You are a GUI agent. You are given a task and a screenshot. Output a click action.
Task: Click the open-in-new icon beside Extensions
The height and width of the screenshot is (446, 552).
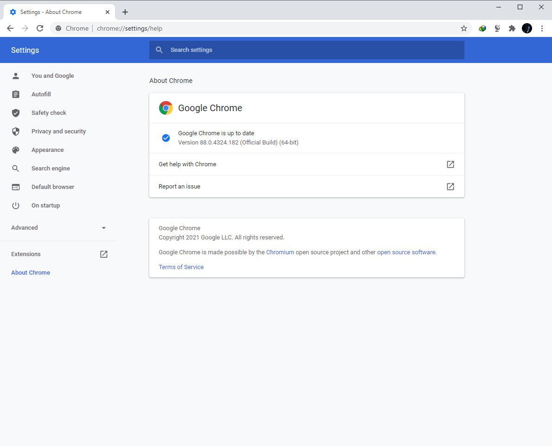coord(103,254)
